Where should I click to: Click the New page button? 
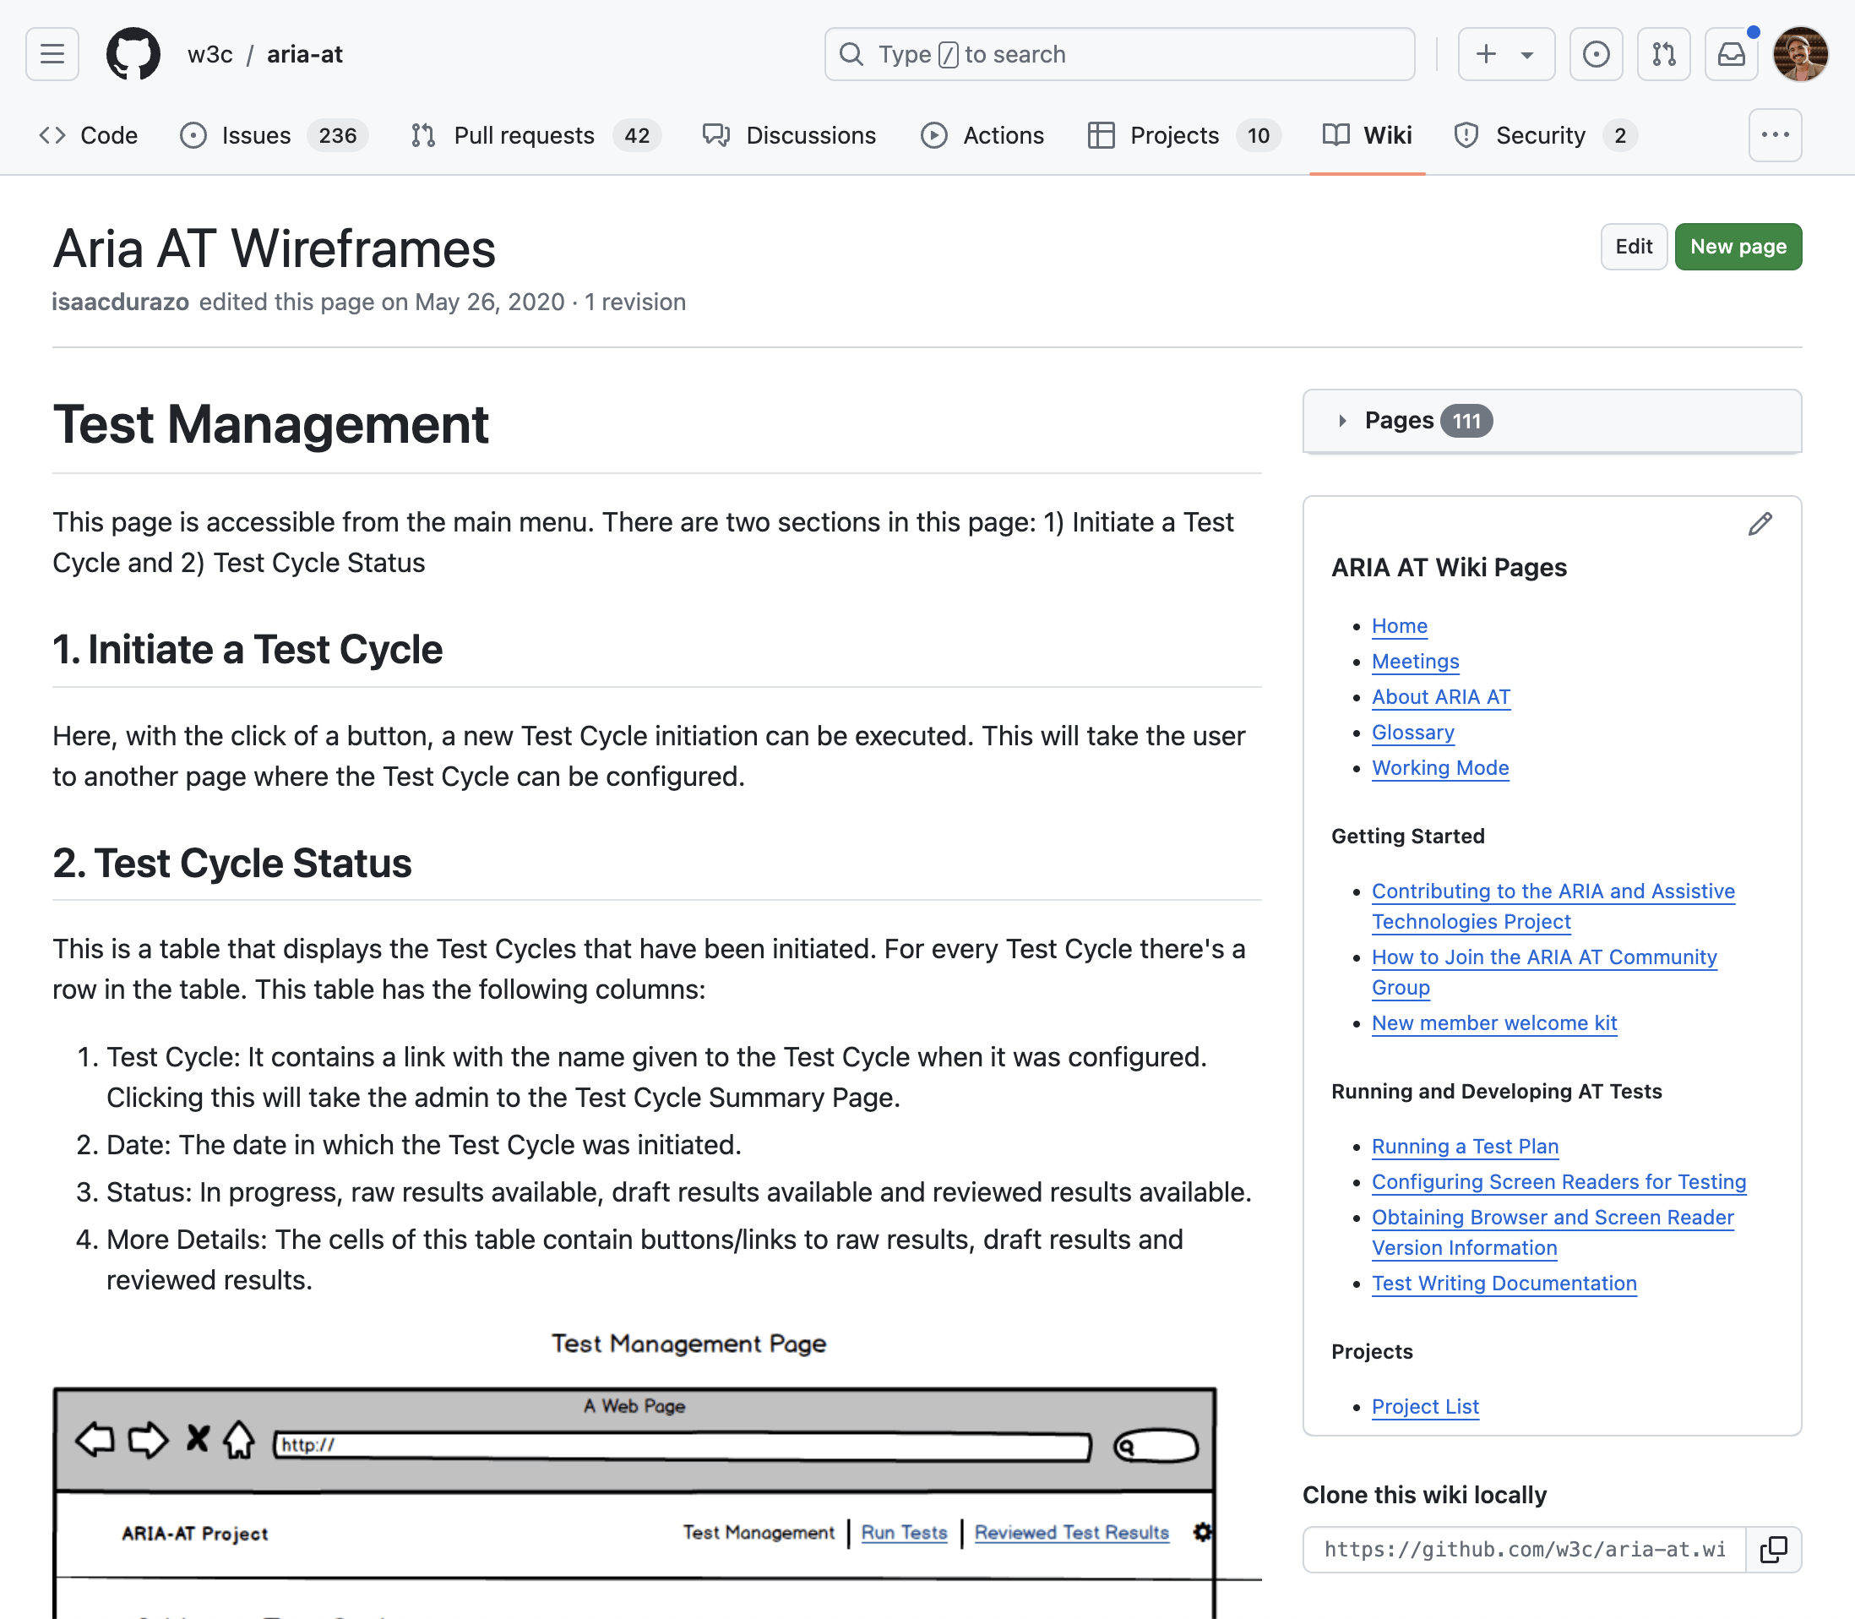[x=1738, y=247]
